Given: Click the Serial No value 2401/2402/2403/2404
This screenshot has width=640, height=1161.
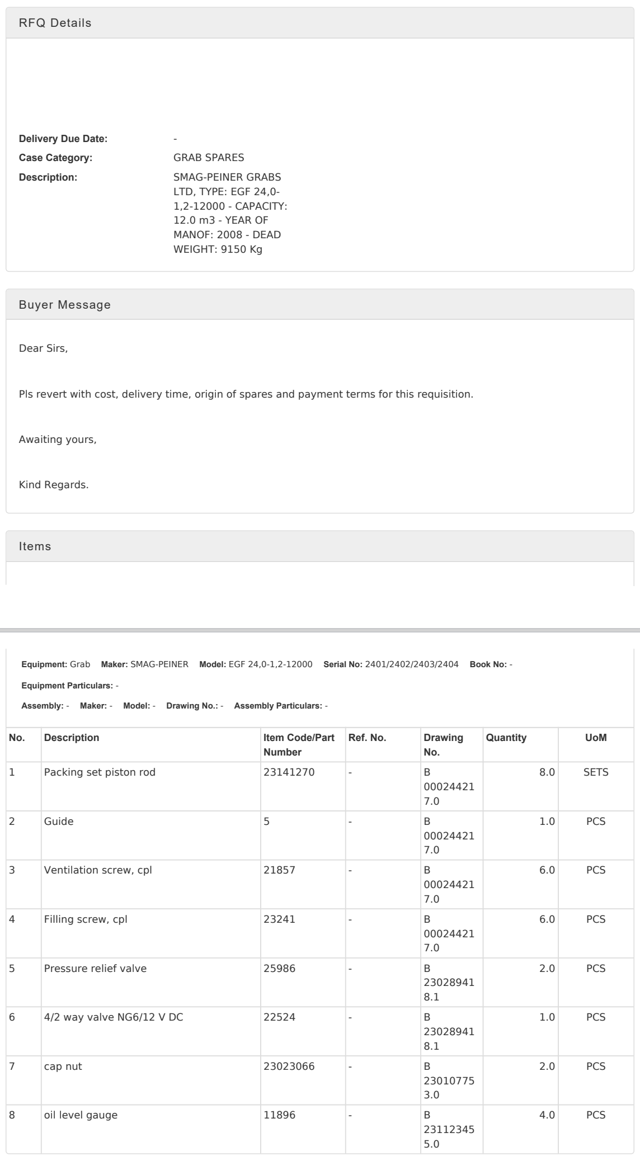Looking at the screenshot, I should [412, 664].
